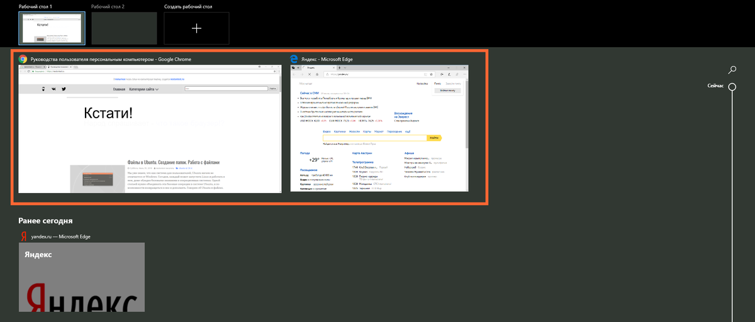755x322 pixels.
Task: Click the Microsoft Edge icon in window title
Action: [x=294, y=59]
